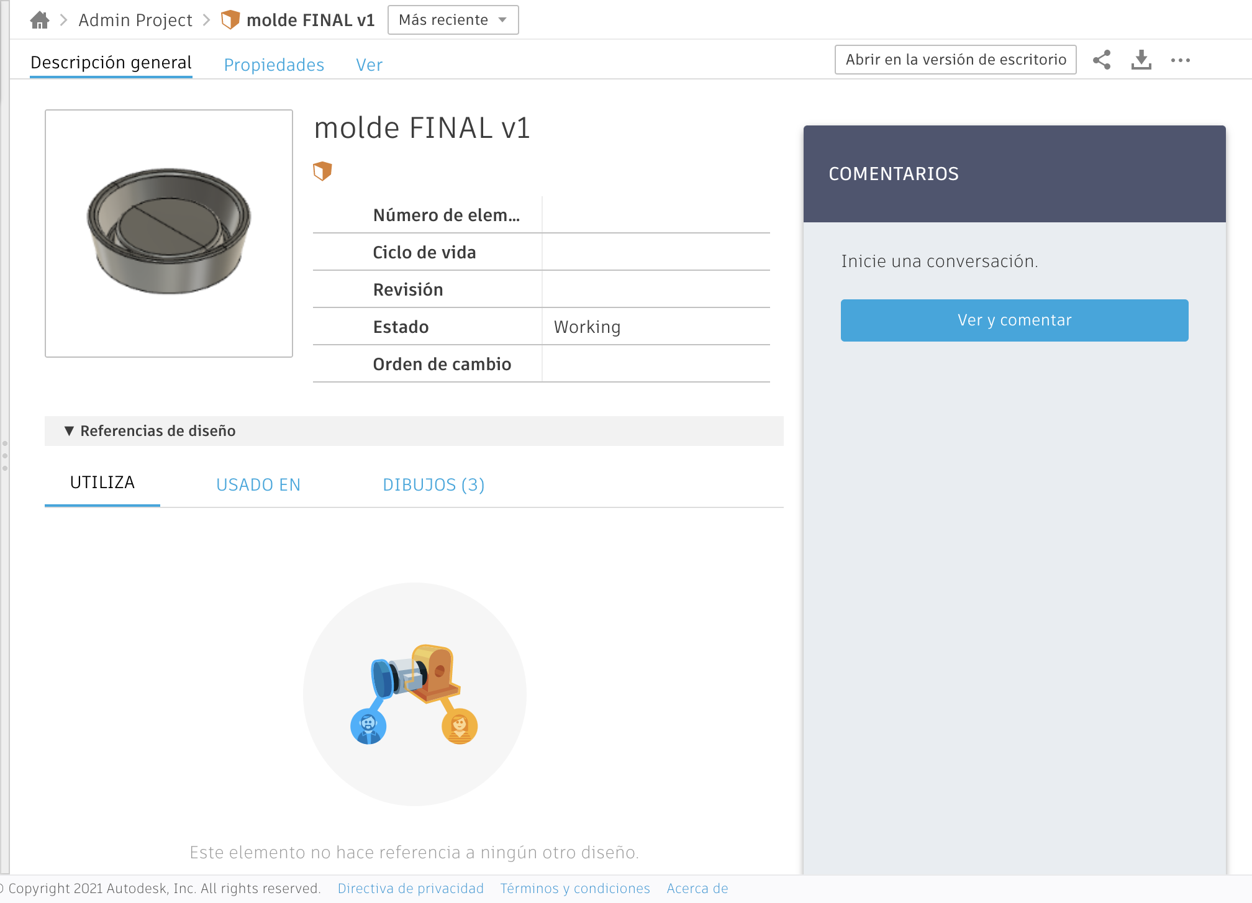This screenshot has width=1252, height=903.
Task: Open the share options icon
Action: pos(1102,59)
